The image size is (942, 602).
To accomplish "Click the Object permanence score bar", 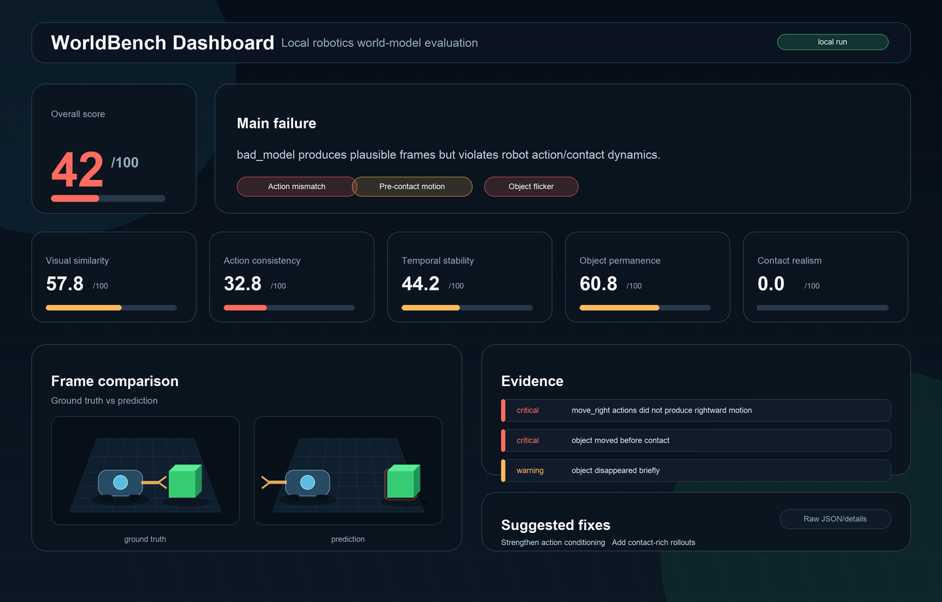I will pos(645,308).
